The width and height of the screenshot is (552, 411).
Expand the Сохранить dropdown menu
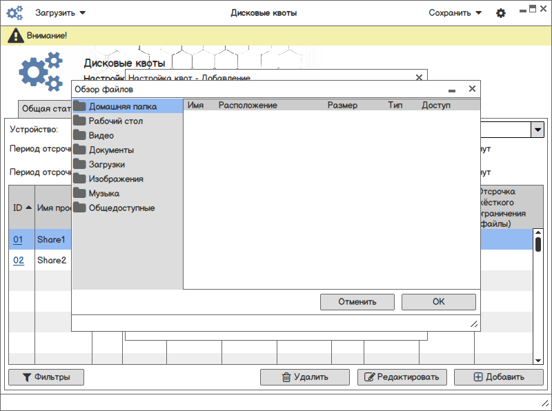[455, 13]
